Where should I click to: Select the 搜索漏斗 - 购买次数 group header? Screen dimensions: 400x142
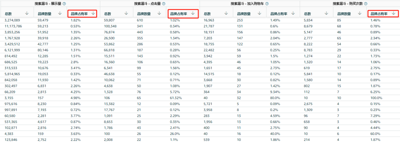[x=350, y=4]
